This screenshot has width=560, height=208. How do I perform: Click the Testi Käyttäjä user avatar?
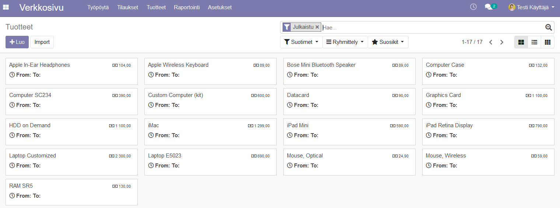click(512, 7)
